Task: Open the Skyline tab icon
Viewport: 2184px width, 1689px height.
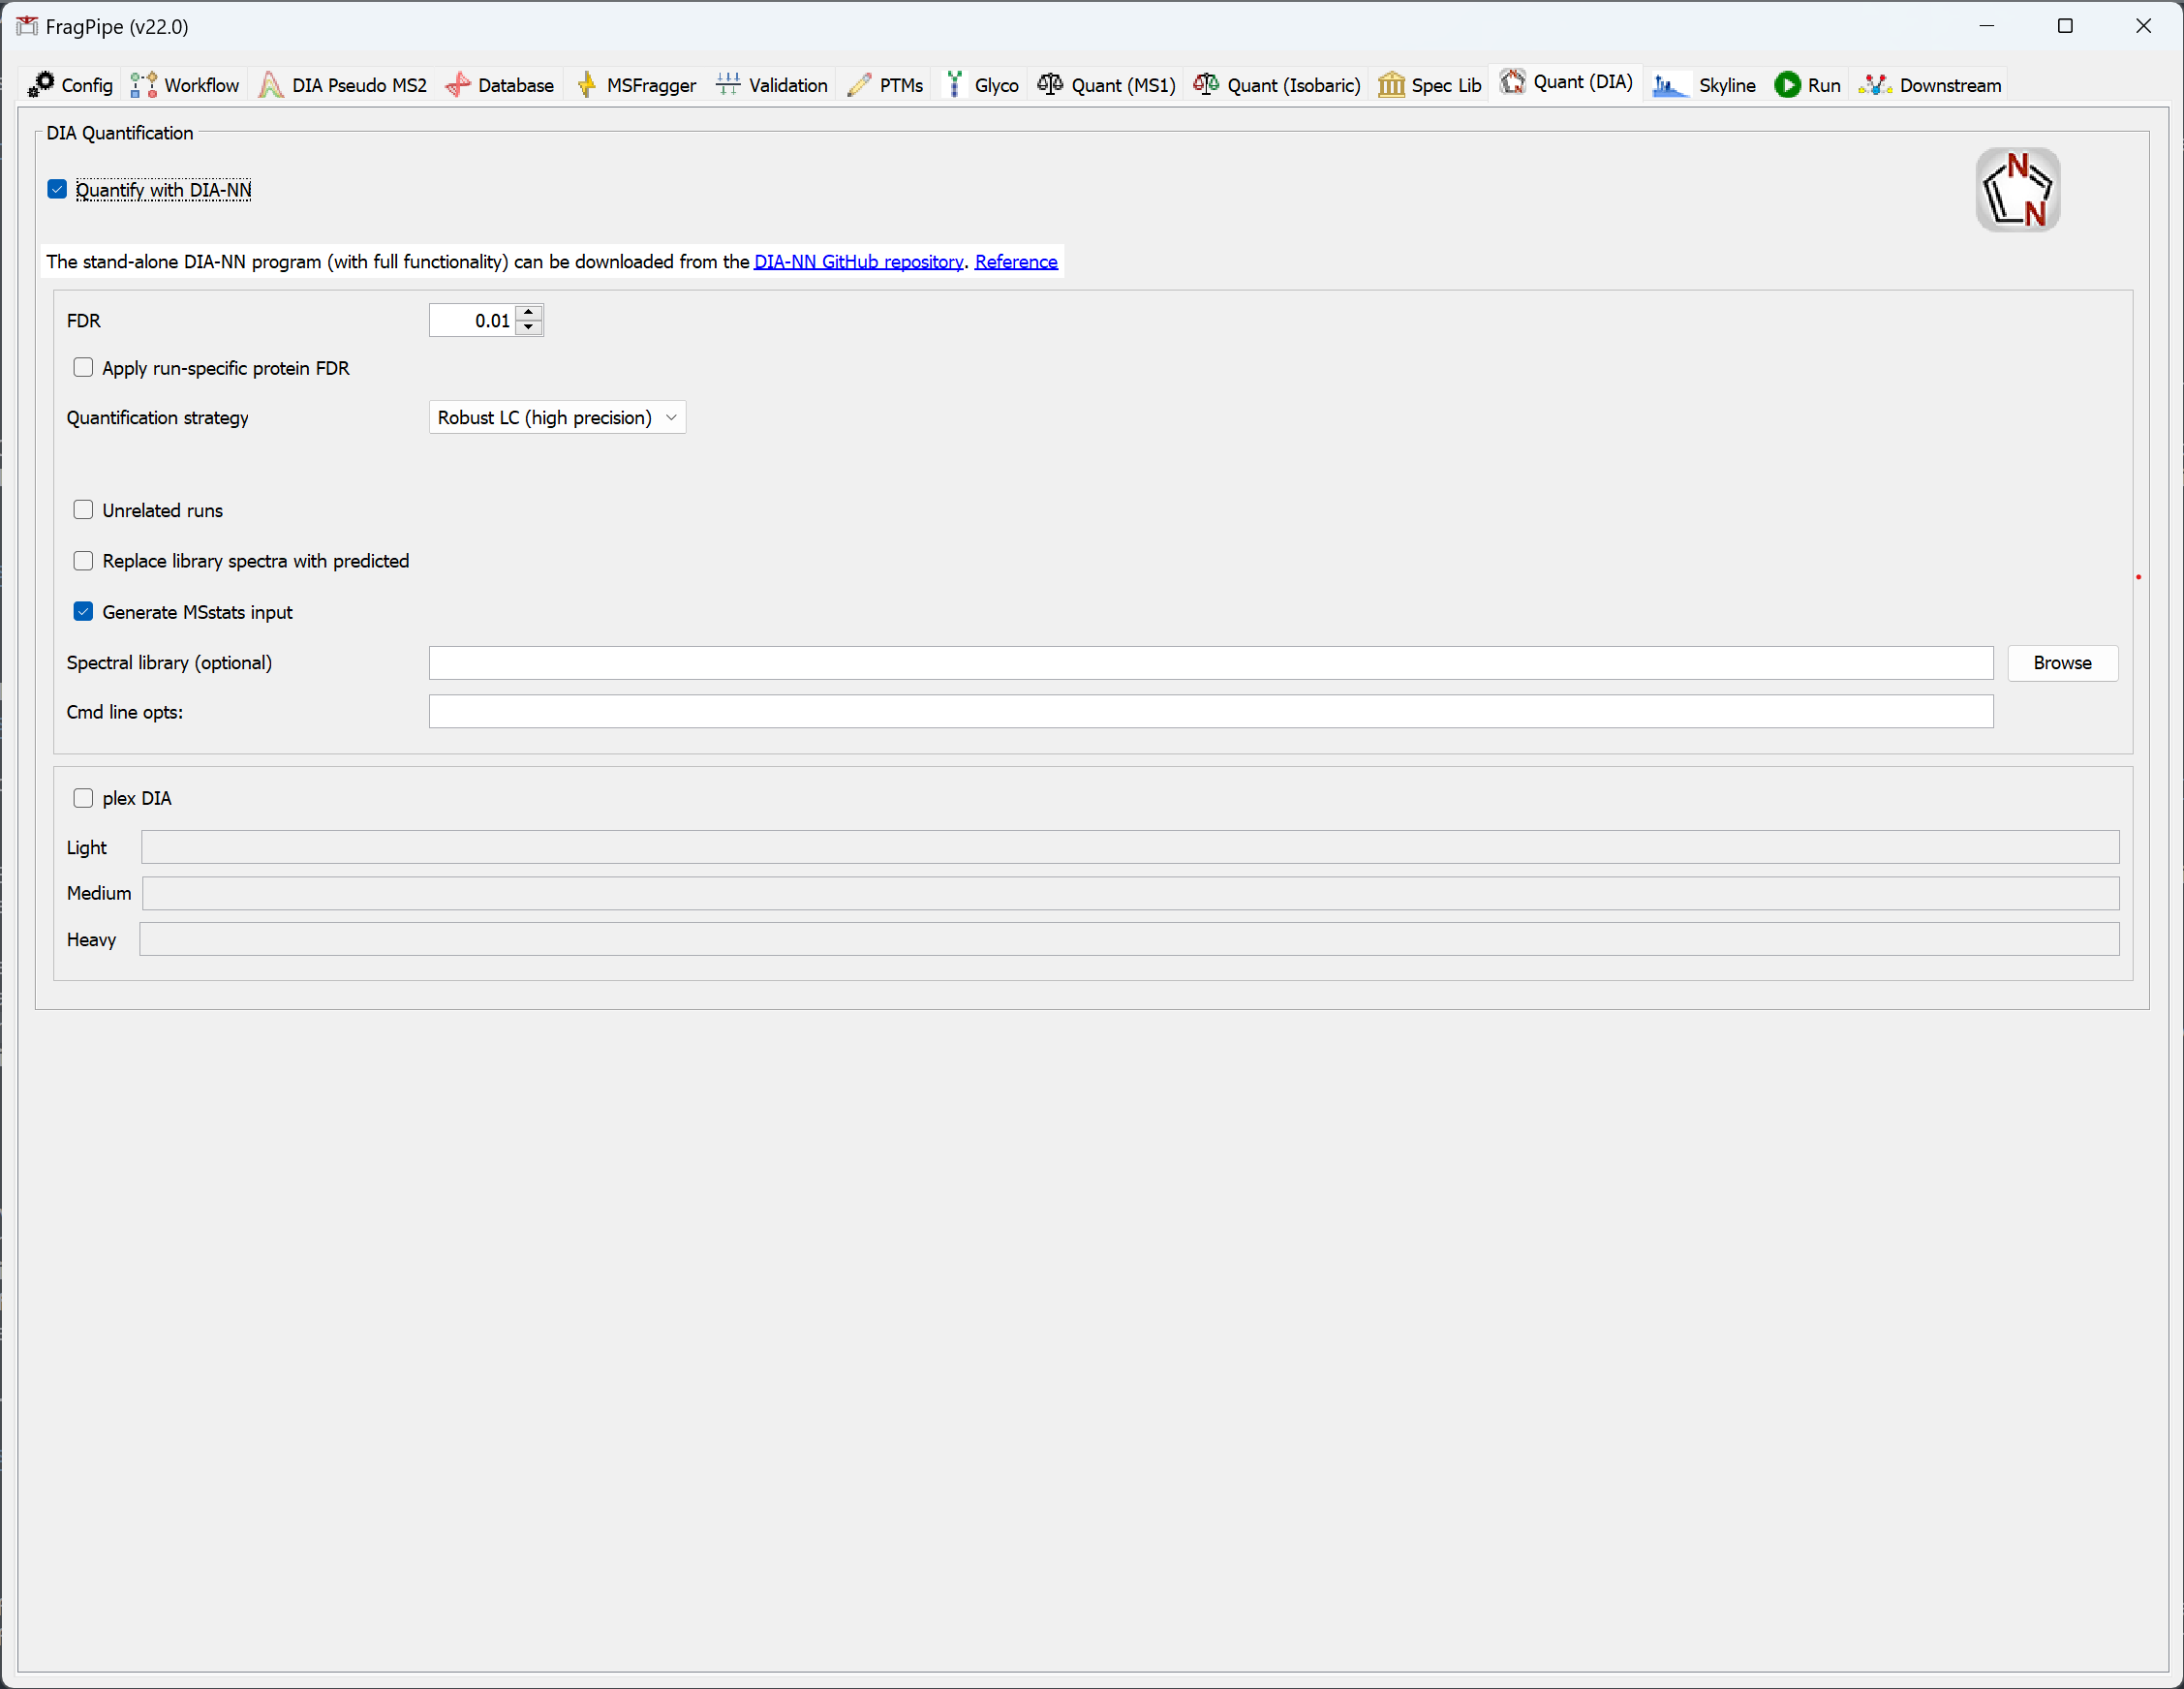Action: [x=1670, y=85]
